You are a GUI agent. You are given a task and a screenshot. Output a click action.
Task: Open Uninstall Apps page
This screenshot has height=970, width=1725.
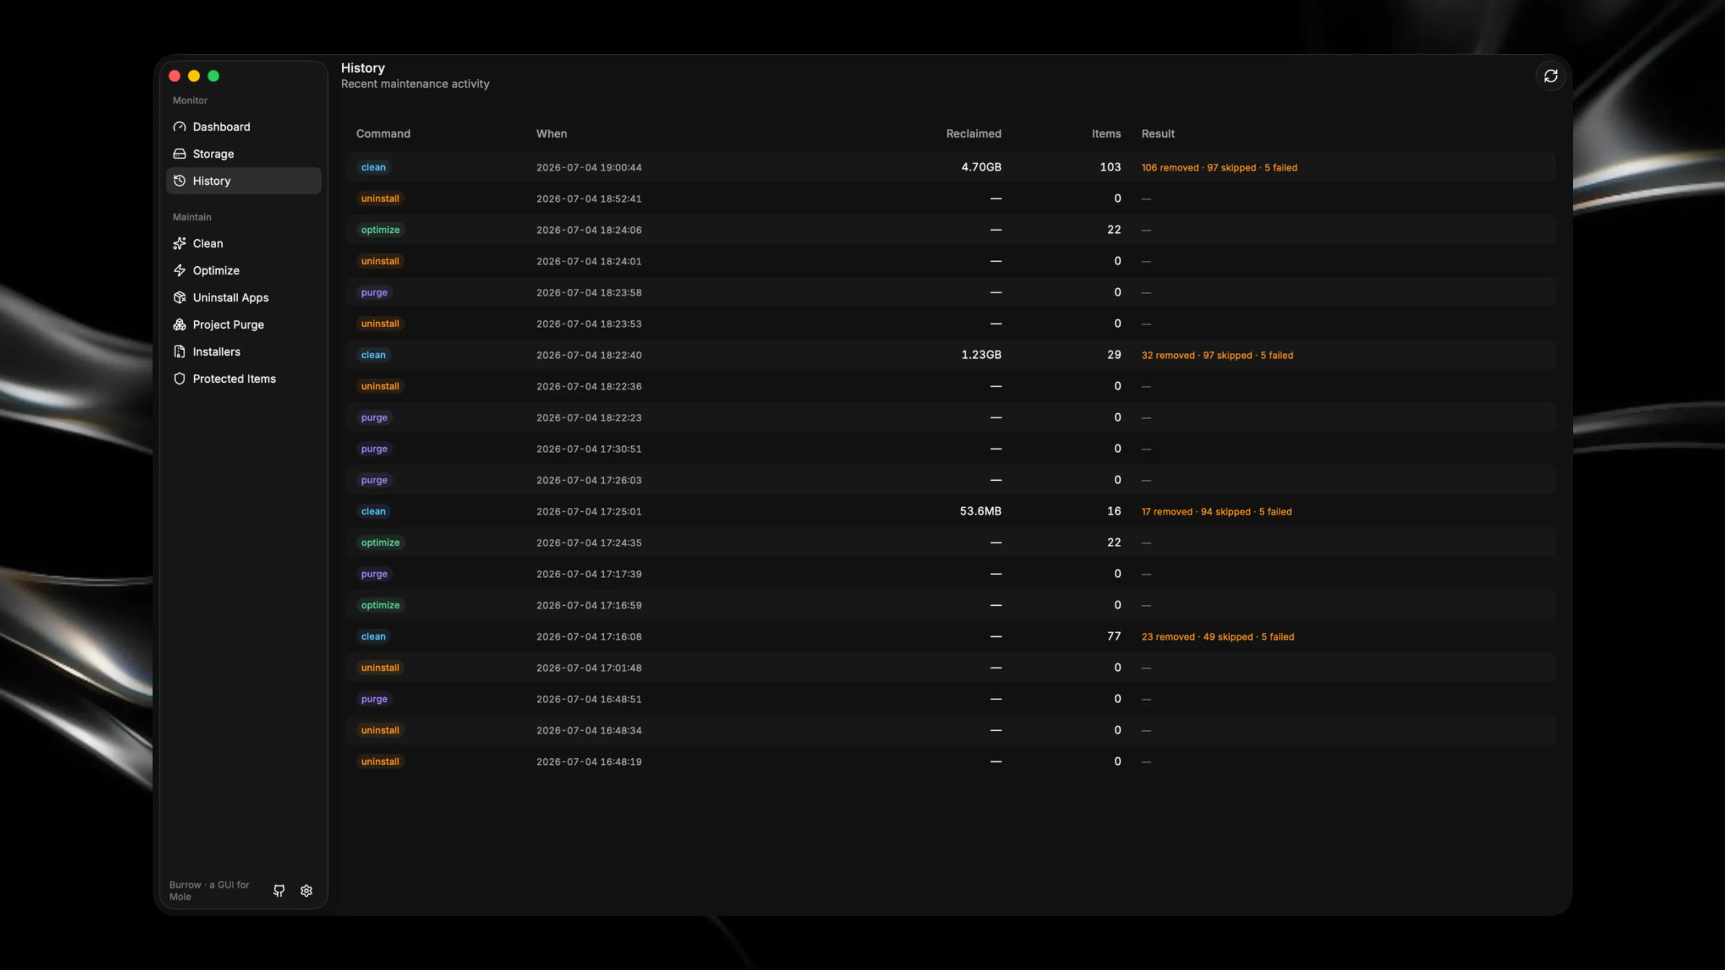244,297
